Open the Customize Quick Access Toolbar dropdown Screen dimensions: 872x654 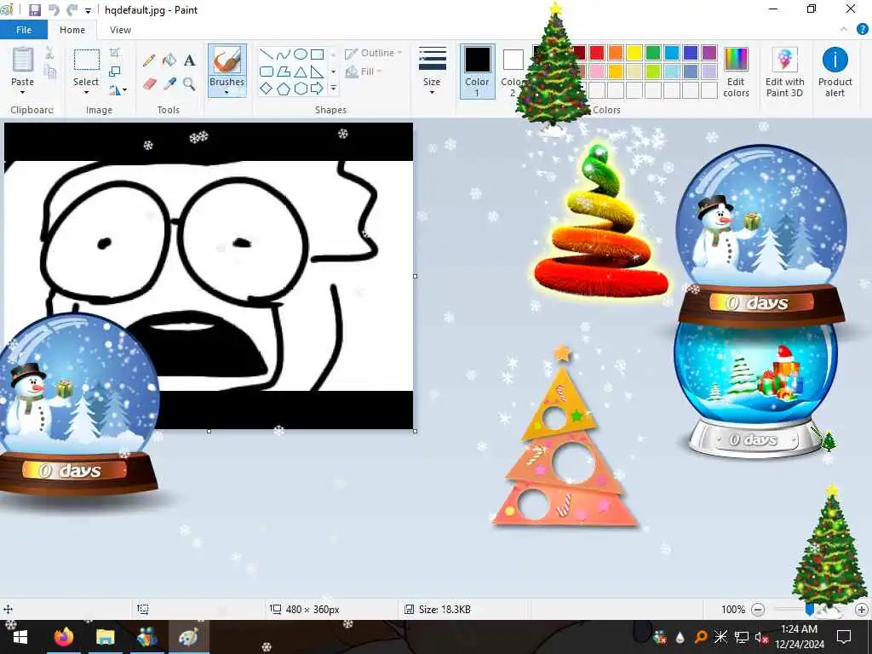click(x=88, y=10)
